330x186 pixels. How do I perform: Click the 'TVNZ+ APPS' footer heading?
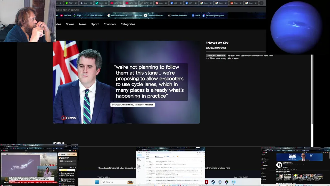point(103,177)
